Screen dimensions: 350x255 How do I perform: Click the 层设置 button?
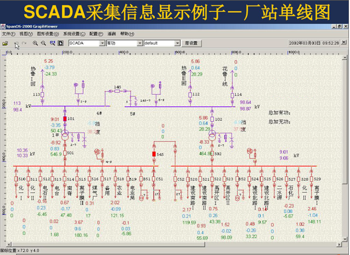pos(191,43)
